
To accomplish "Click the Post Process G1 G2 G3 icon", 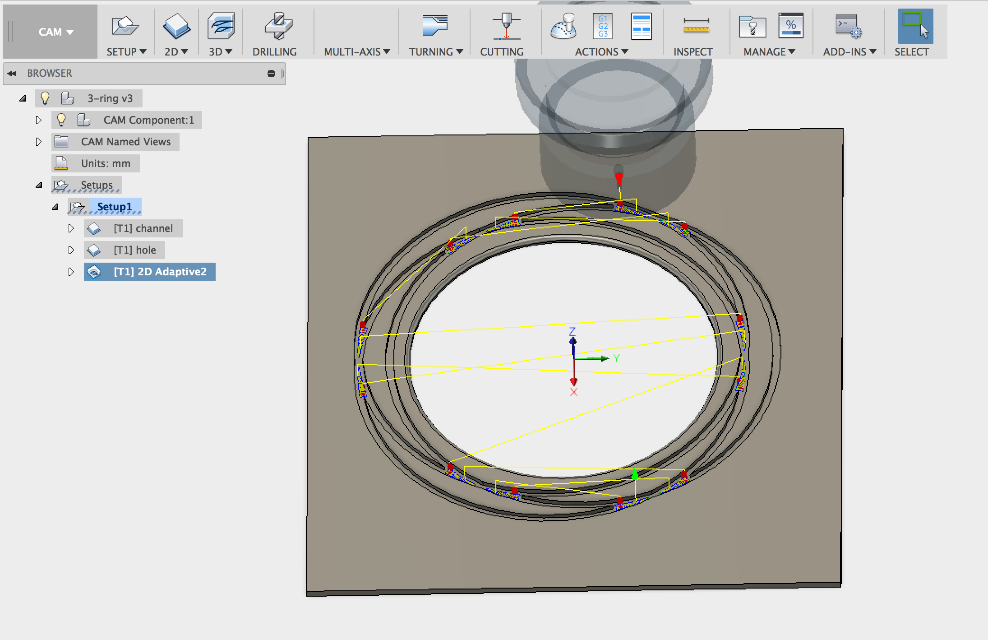I will click(603, 26).
